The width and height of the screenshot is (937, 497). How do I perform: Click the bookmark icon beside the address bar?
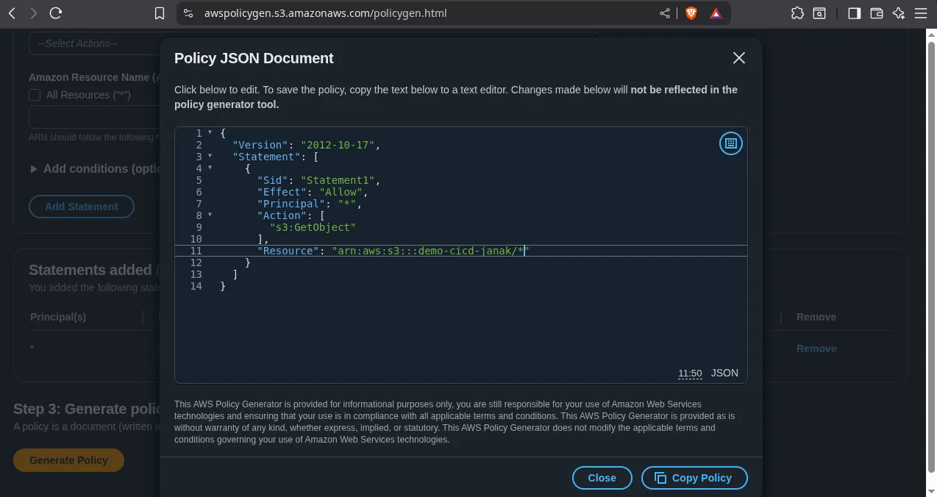[160, 13]
